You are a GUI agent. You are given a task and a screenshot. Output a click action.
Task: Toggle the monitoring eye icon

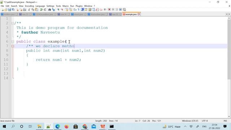click(105, 10)
